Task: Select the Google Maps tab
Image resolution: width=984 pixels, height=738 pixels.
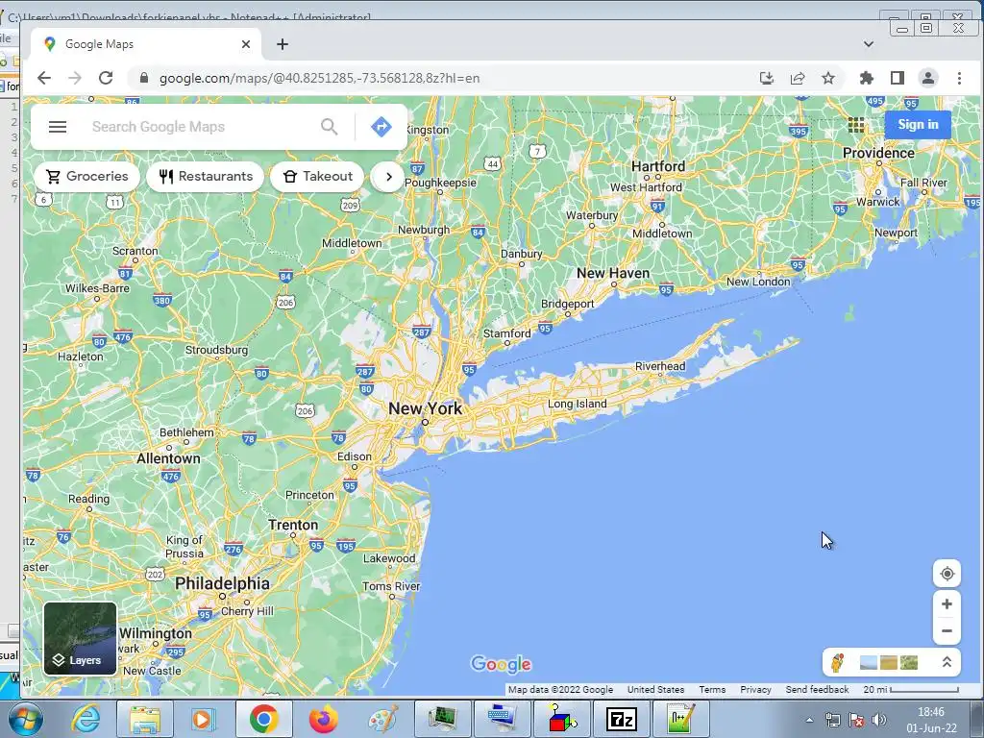Action: point(146,44)
